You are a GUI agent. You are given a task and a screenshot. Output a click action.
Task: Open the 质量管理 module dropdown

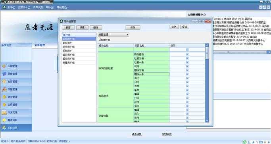113,35
